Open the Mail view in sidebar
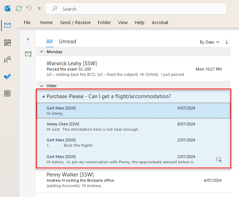 (7, 25)
